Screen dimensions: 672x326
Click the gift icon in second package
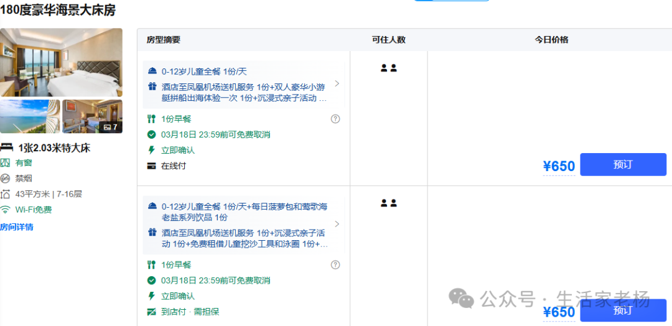(152, 233)
